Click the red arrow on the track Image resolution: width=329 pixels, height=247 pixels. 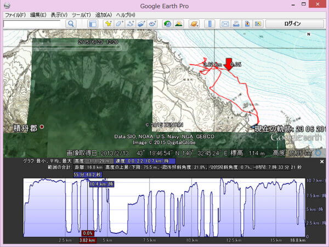(x=228, y=64)
